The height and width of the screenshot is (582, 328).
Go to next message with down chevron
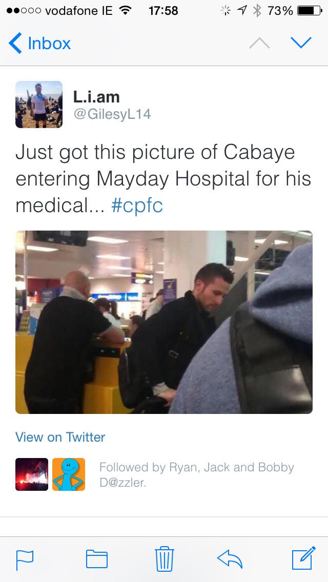pyautogui.click(x=301, y=43)
